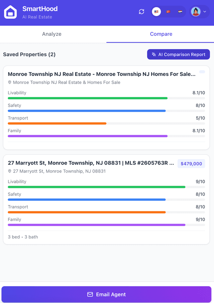Switch language using the Turkish flag icon
Viewport: 214px width, 303px height.
click(168, 11)
